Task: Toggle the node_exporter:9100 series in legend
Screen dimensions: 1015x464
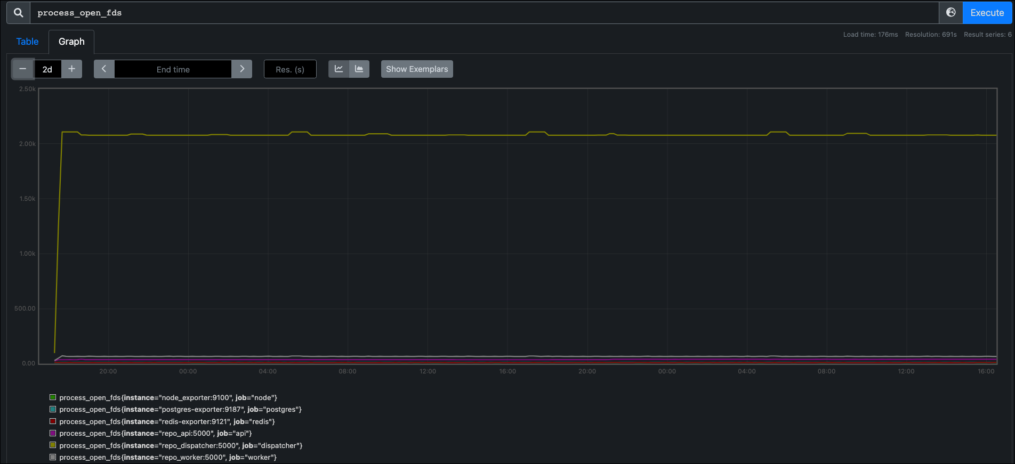Action: click(168, 397)
